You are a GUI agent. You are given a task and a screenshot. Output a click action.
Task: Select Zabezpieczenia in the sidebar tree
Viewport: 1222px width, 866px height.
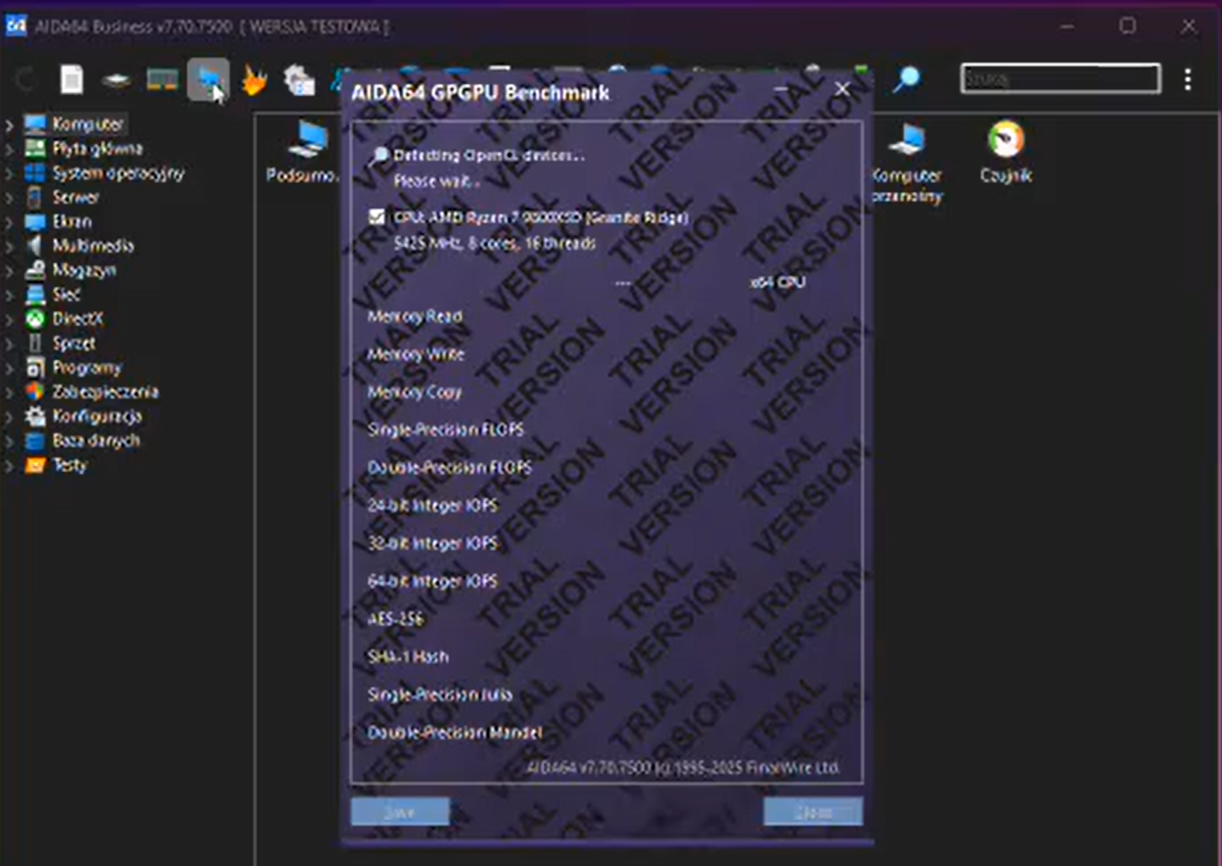[105, 392]
